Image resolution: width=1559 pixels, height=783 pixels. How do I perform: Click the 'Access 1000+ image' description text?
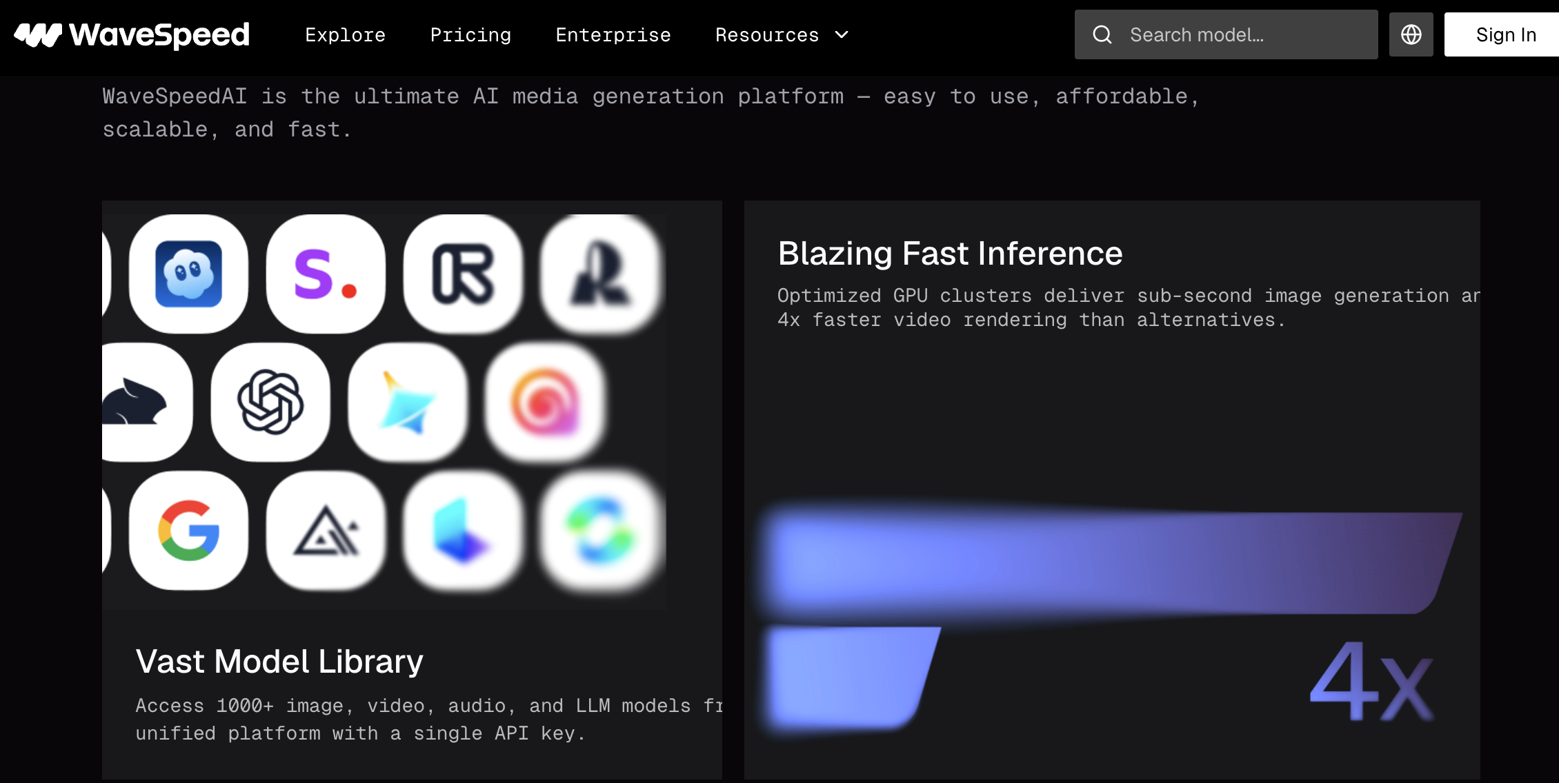click(x=428, y=720)
